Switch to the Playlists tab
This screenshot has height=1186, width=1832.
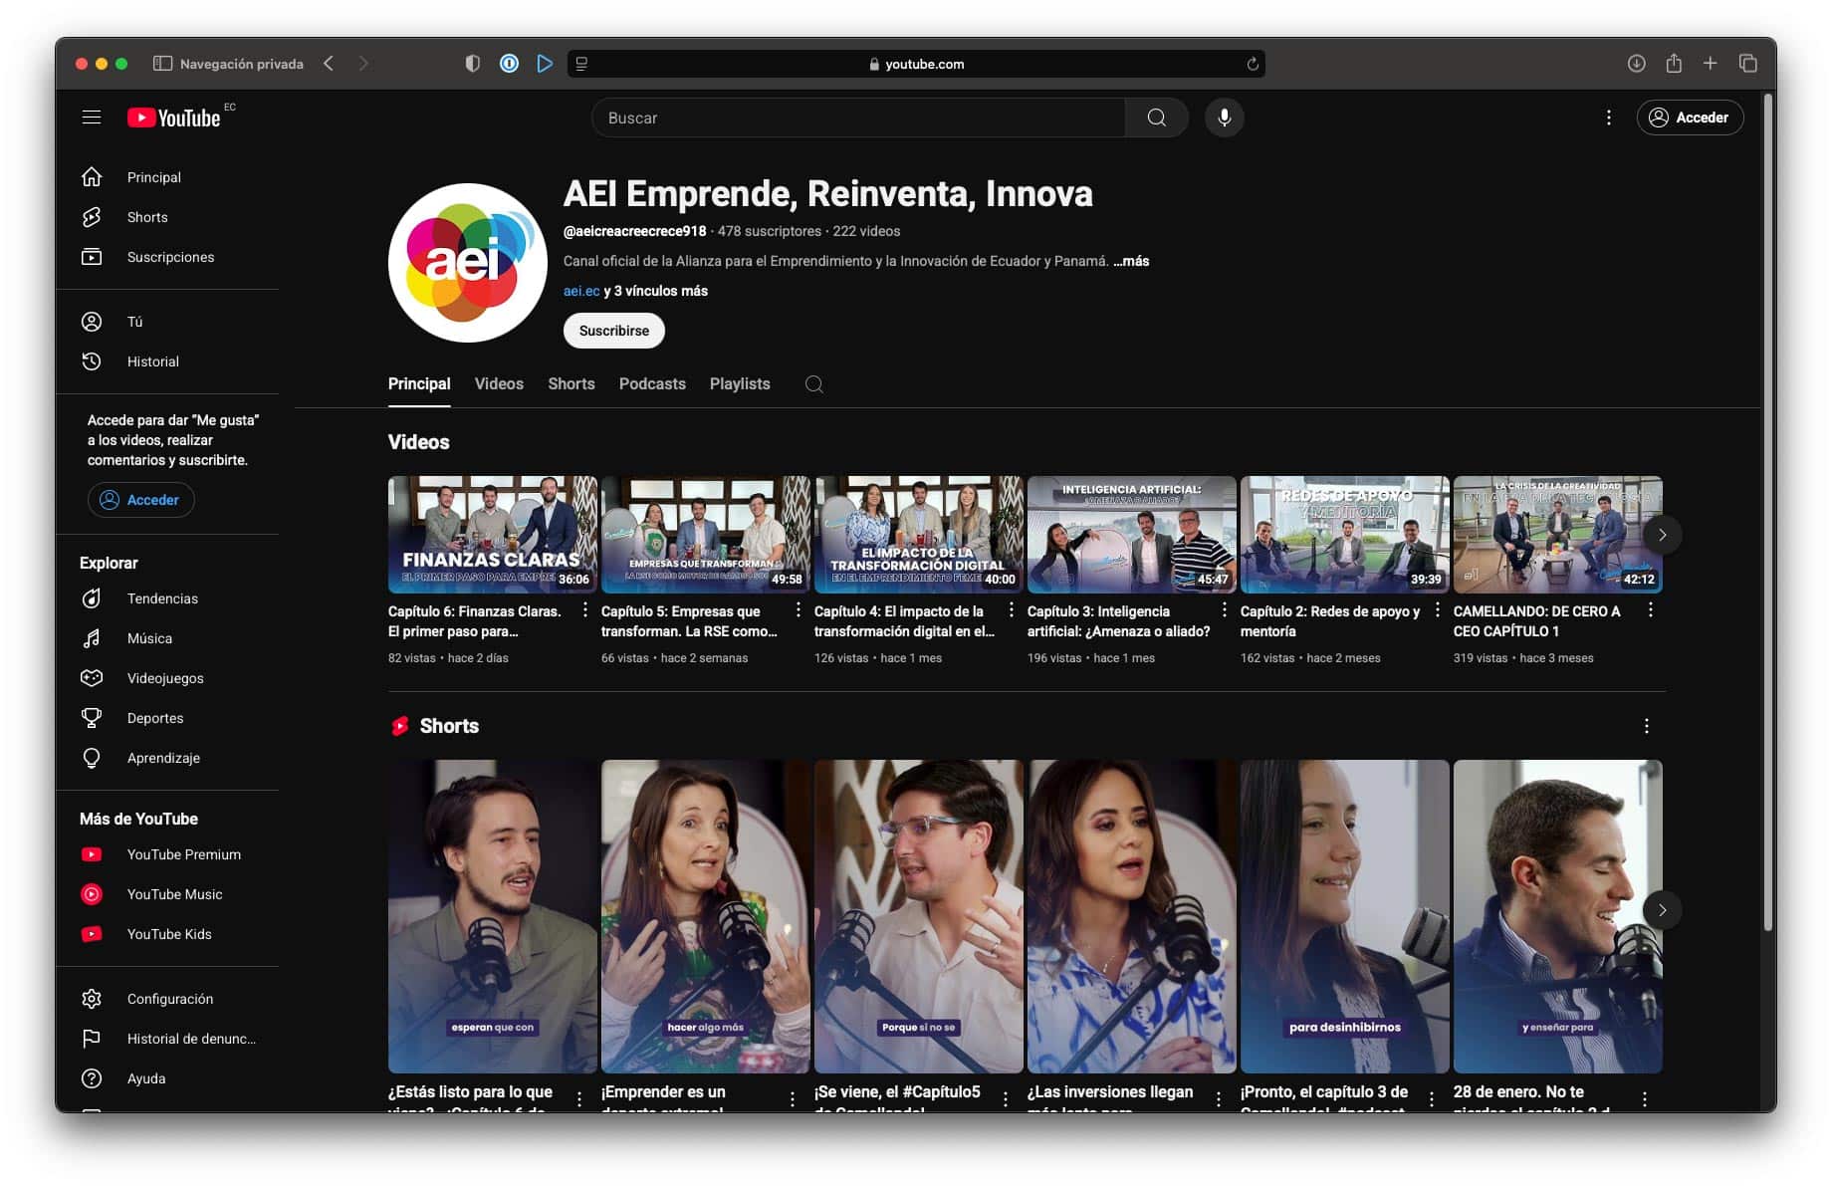click(739, 384)
